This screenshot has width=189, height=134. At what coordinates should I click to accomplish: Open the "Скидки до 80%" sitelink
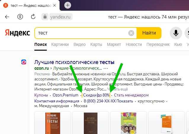pos(96,95)
